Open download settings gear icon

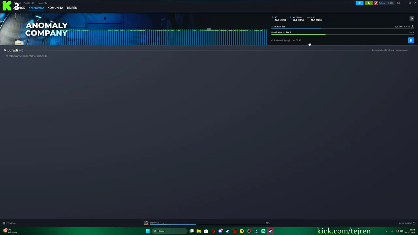coord(411,18)
